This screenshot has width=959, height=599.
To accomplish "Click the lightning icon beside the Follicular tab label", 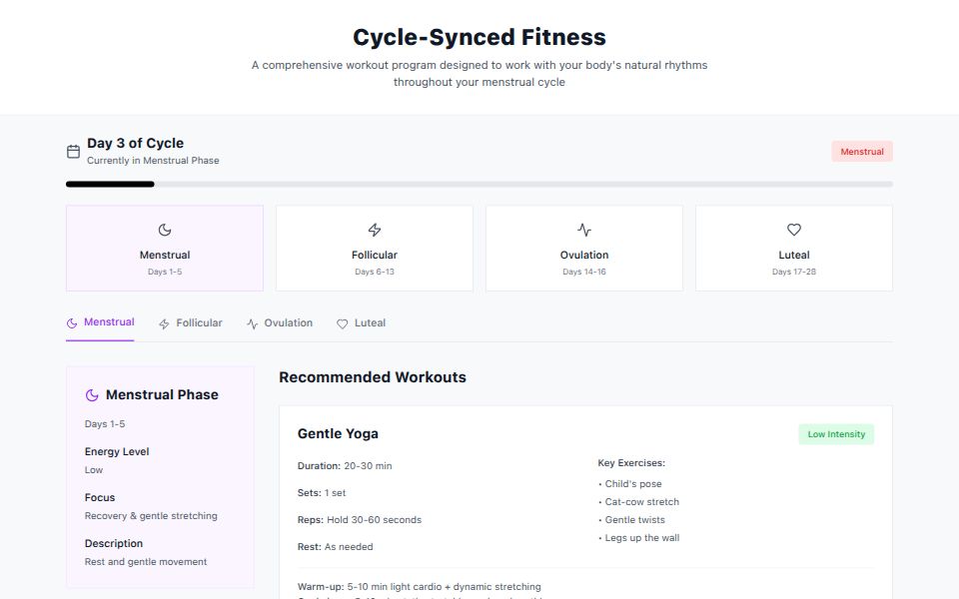I will (161, 322).
